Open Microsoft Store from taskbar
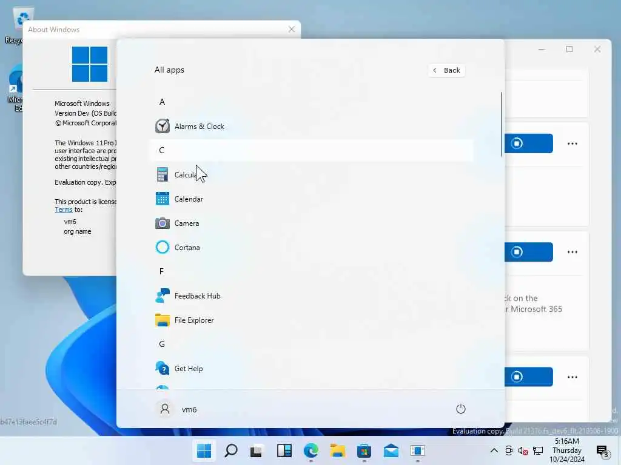 pyautogui.click(x=364, y=450)
